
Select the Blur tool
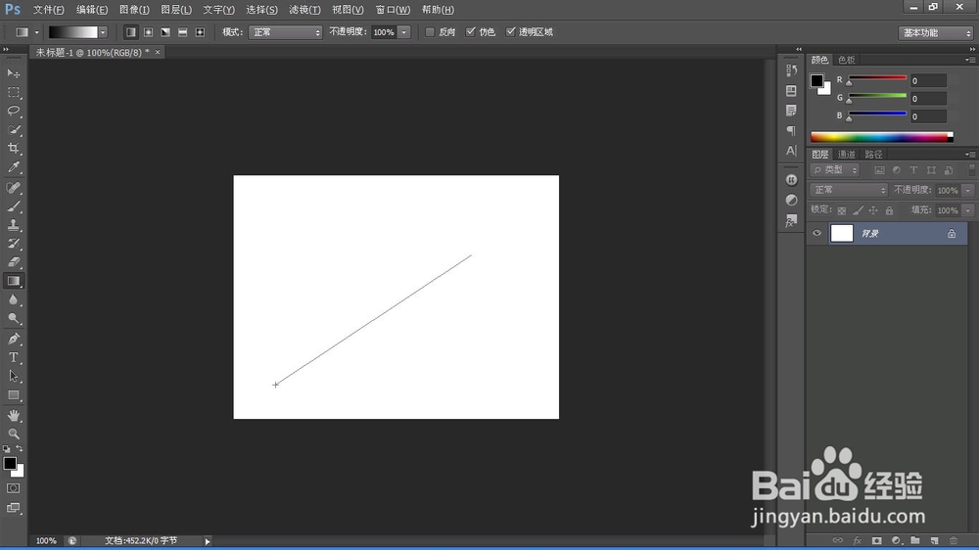pyautogui.click(x=13, y=299)
